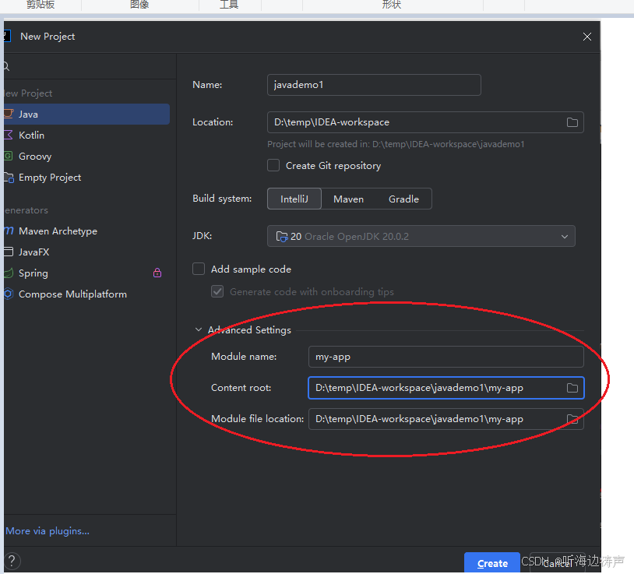Open the JDK version dropdown

coord(421,236)
